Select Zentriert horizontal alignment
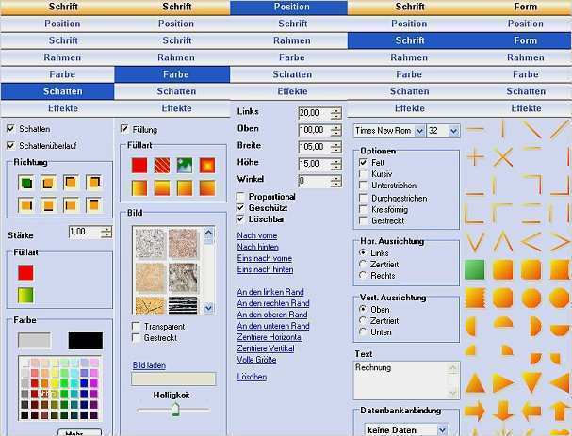The width and height of the screenshot is (572, 436). pos(364,264)
